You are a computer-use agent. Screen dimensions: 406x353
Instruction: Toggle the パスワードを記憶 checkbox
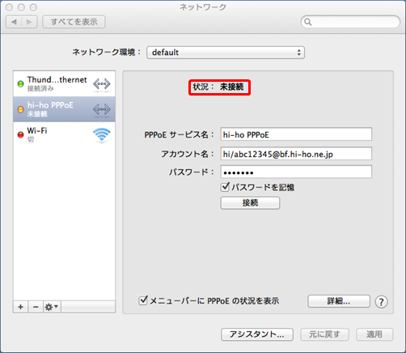(225, 187)
